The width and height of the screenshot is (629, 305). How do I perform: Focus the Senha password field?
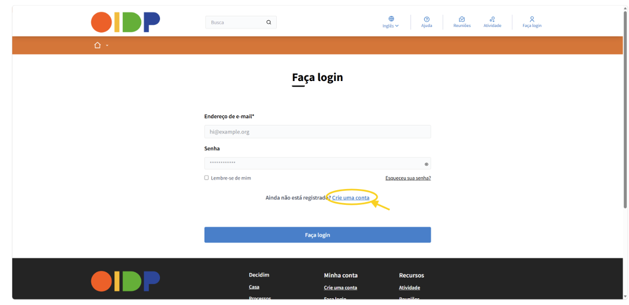coord(318,163)
